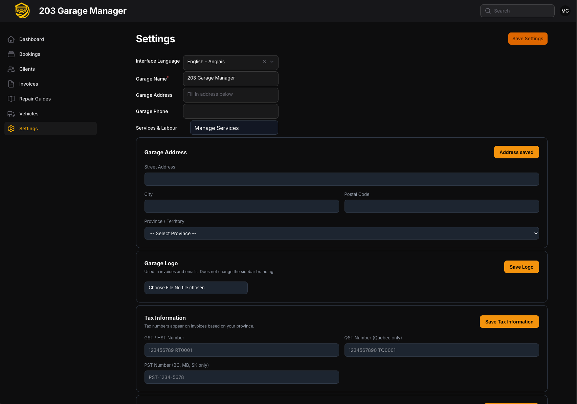Focus the GST / HST Number field
This screenshot has height=404, width=577.
(x=242, y=350)
